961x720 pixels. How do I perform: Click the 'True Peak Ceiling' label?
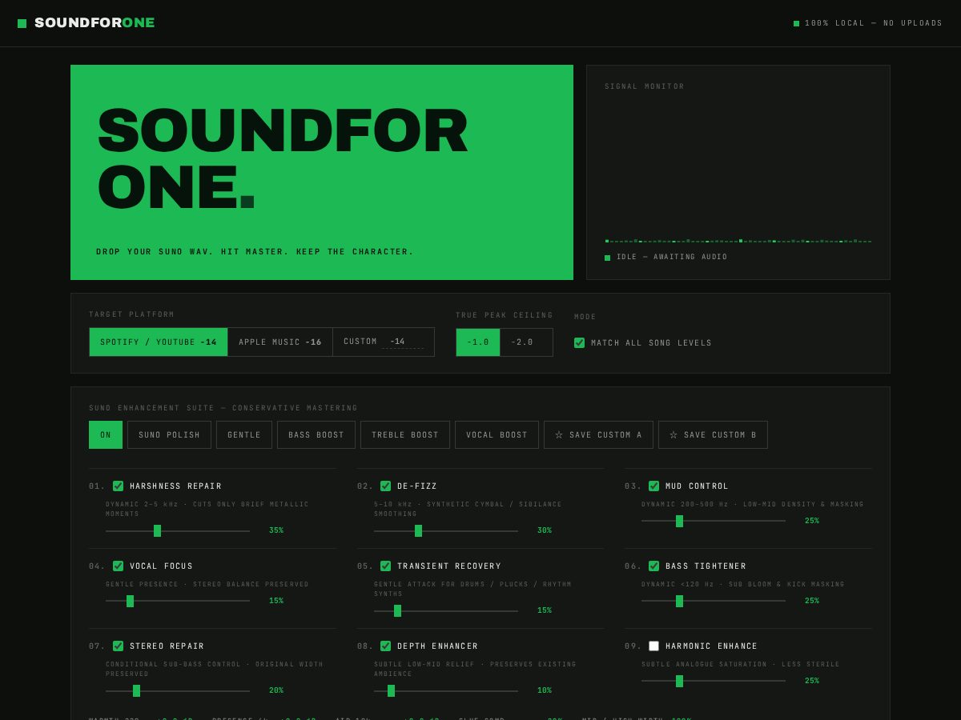(505, 315)
